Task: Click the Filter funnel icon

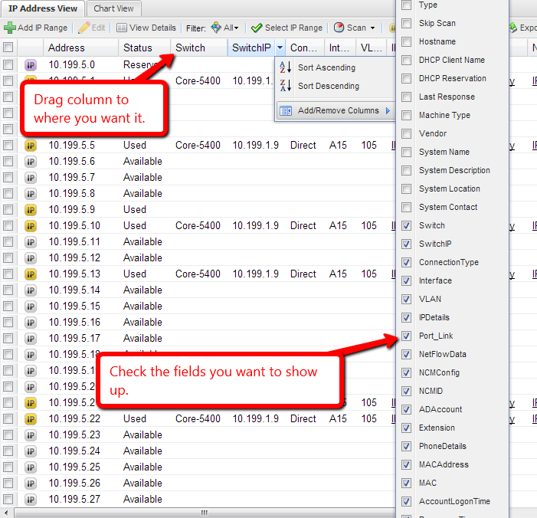Action: (x=216, y=28)
